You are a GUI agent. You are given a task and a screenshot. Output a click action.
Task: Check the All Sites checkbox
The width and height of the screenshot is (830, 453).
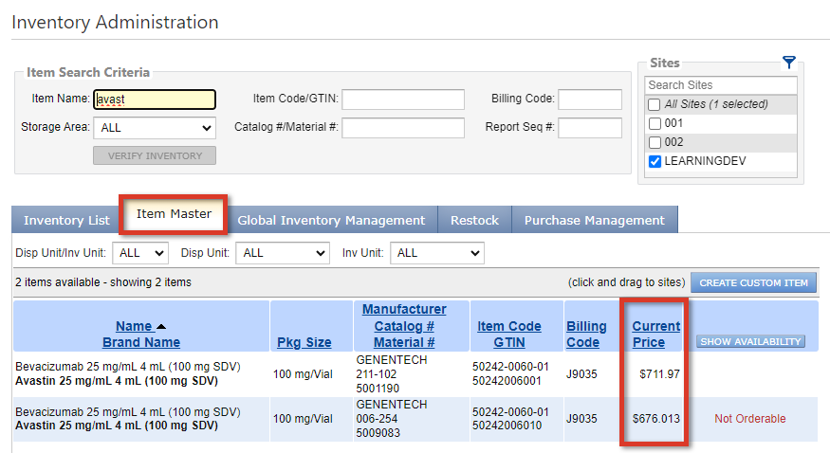click(x=654, y=104)
